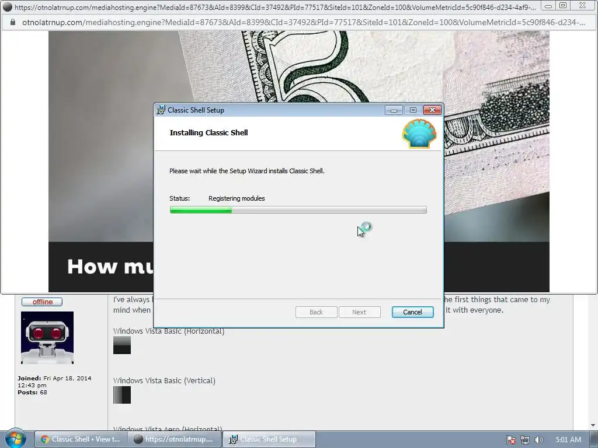Open the Windows Start orb
This screenshot has width=598, height=448.
tap(16, 439)
